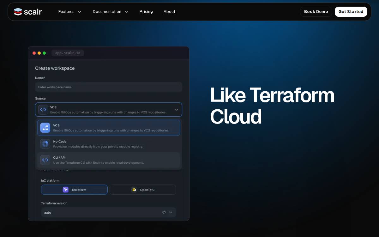Choose the CLI / API source option
This screenshot has width=379, height=237.
tap(109, 160)
